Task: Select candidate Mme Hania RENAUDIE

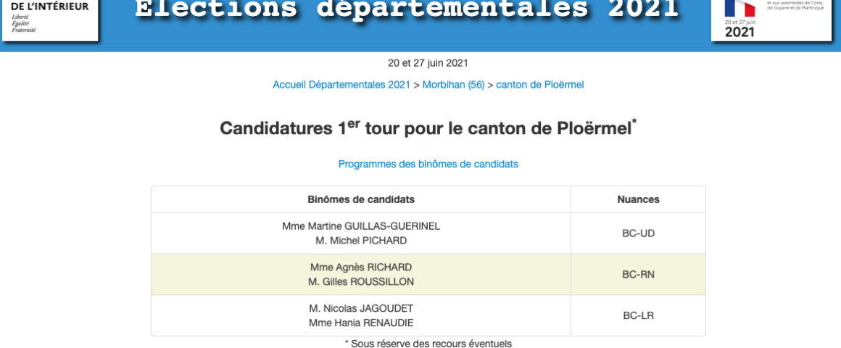Action: coord(361,323)
